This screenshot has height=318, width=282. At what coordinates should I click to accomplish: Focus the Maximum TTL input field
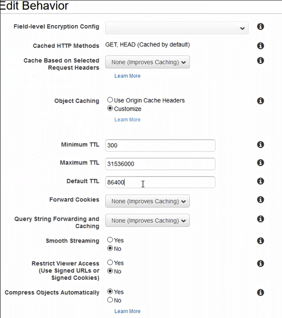(160, 164)
